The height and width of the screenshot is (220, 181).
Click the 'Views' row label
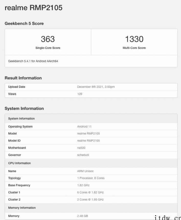tap(12, 94)
